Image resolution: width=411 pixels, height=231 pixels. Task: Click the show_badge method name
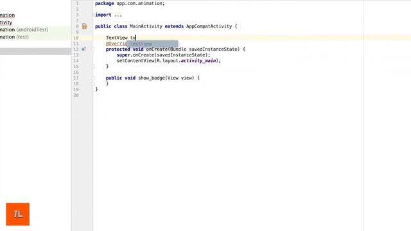(x=152, y=78)
